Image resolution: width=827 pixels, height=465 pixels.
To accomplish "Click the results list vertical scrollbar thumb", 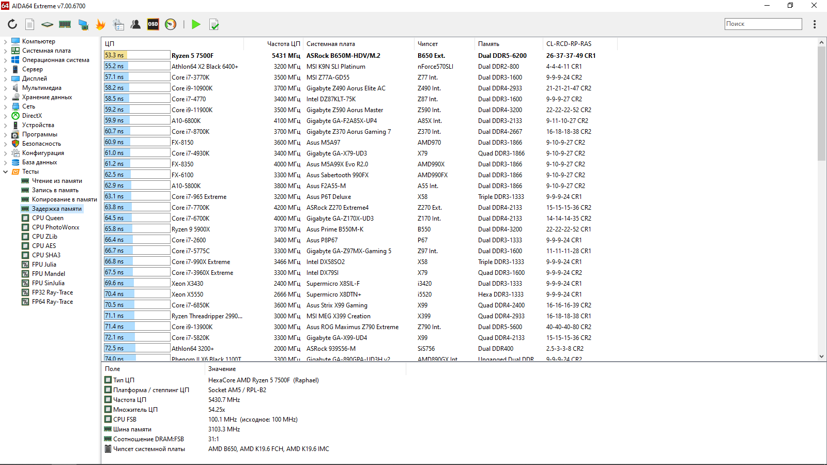I will point(821,103).
